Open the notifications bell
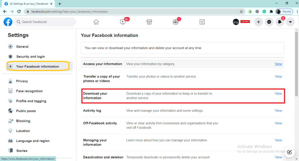Viewport: 299px width, 161px height. point(279,22)
